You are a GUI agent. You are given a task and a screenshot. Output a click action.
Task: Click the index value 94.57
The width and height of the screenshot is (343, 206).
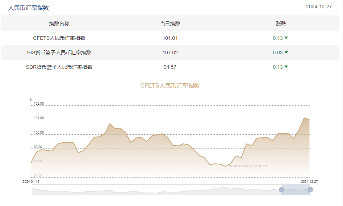tap(170, 67)
